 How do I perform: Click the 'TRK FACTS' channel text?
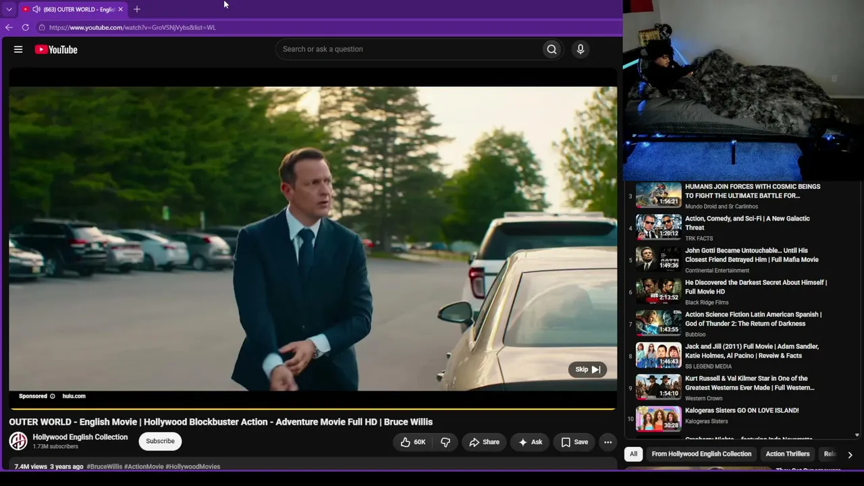click(699, 238)
